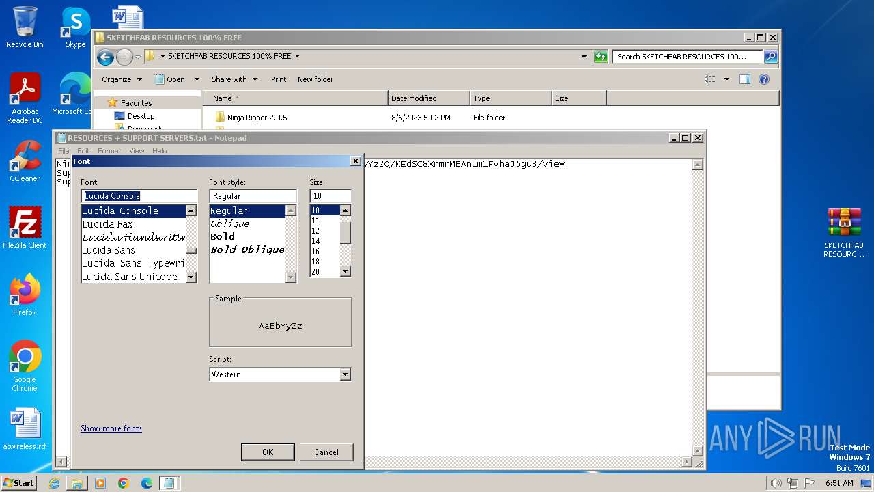Open FileZilla Client shortcut
The height and width of the screenshot is (492, 874).
[25, 228]
